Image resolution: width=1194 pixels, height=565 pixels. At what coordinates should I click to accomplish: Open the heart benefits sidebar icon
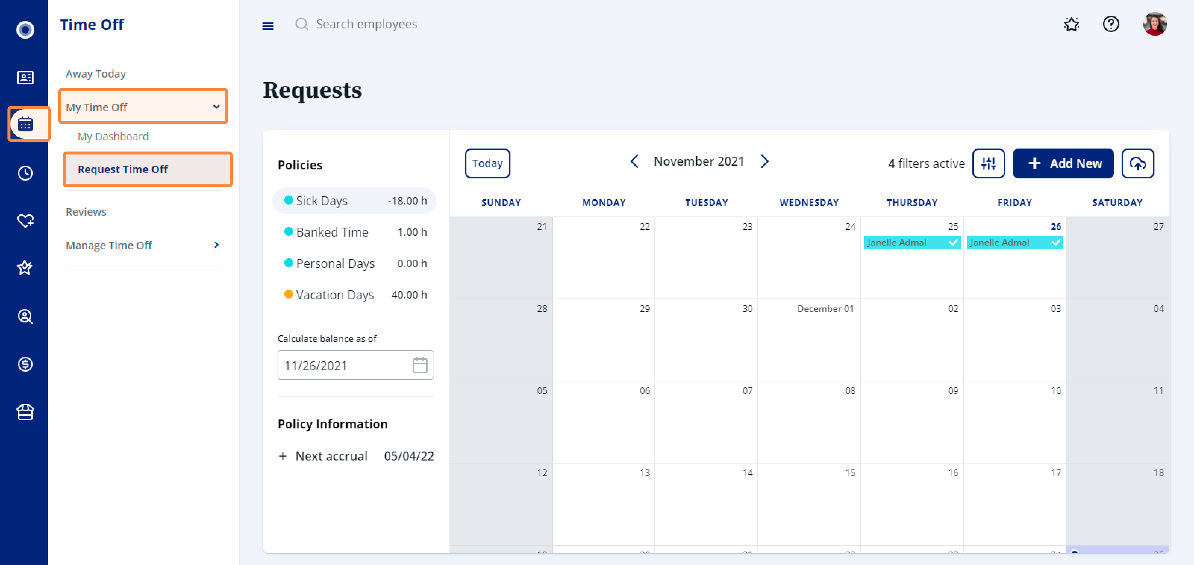point(25,221)
